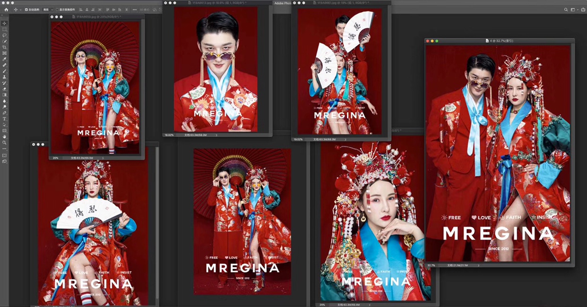This screenshot has height=307, width=587.
Task: Click the 1F8A8661.jpg window title bar
Action: pyautogui.click(x=341, y=3)
